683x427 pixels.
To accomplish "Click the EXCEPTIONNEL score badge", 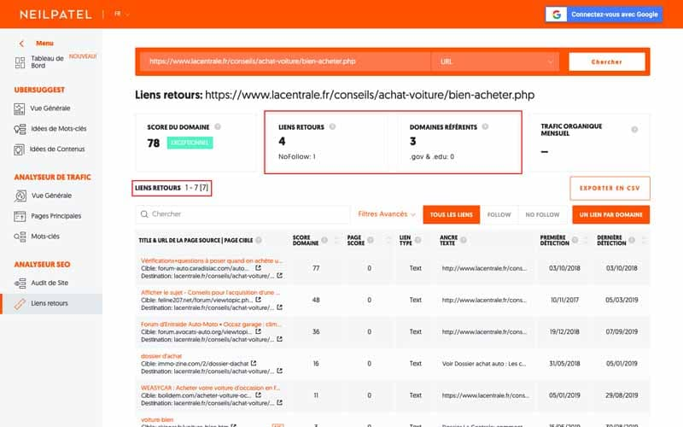I will click(190, 143).
